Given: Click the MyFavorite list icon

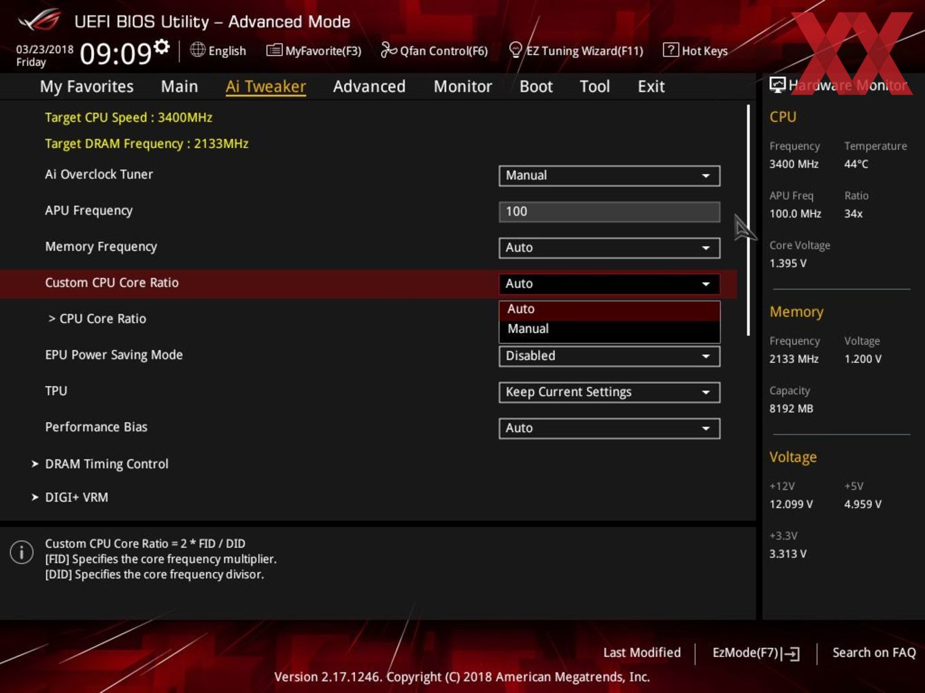Looking at the screenshot, I should 274,50.
